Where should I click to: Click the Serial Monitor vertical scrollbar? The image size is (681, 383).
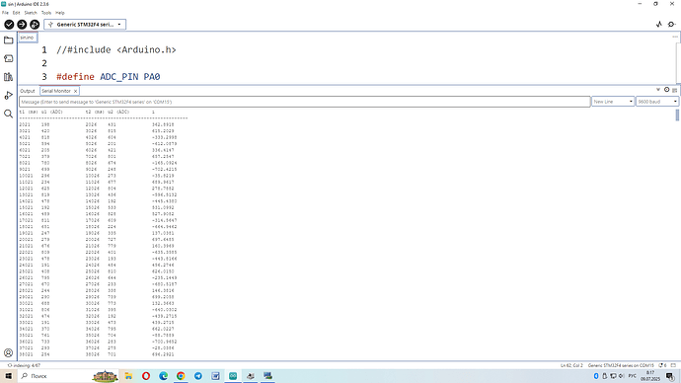pyautogui.click(x=677, y=115)
